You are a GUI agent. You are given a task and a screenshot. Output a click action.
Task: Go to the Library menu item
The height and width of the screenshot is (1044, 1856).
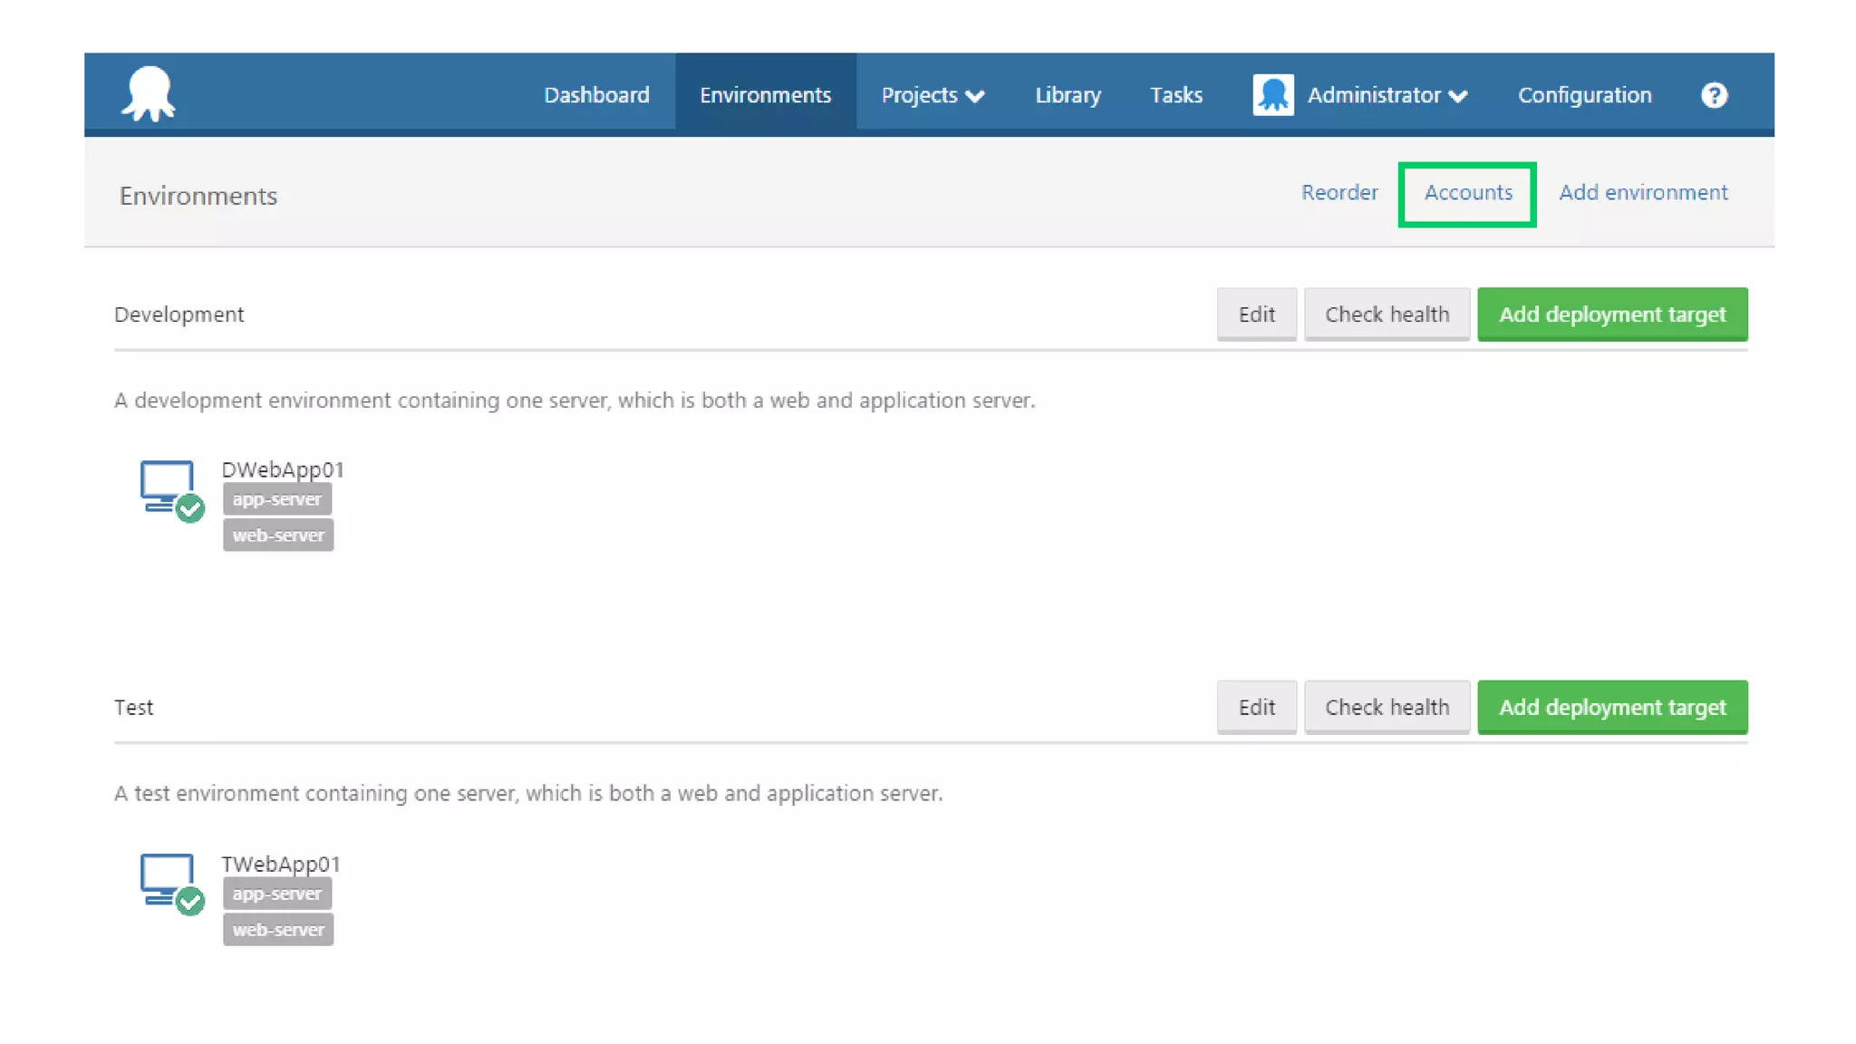tap(1068, 95)
